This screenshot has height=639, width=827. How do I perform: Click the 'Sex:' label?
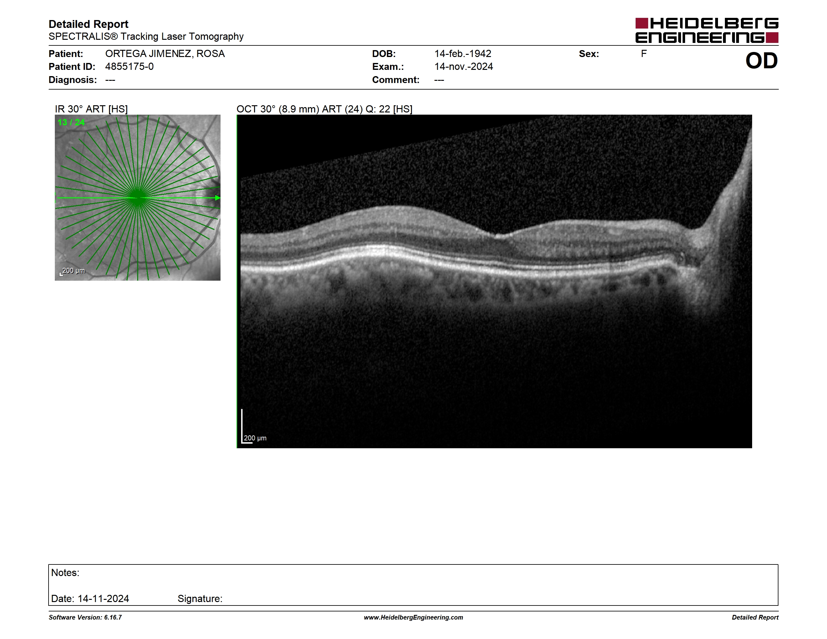[x=589, y=54]
